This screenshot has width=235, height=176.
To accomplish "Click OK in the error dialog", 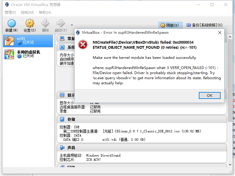I will [x=210, y=95].
